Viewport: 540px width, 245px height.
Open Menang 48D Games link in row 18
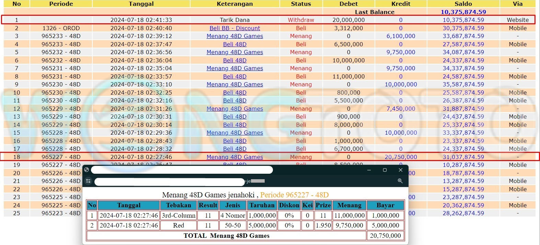coord(235,157)
